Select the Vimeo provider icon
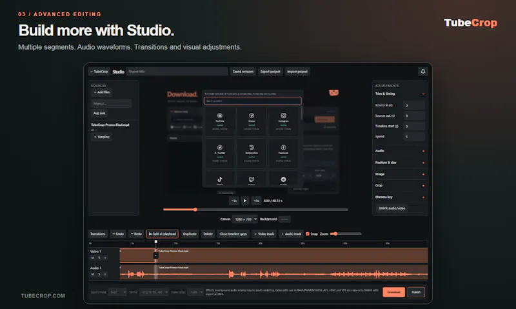The height and width of the screenshot is (309, 516). click(252, 115)
